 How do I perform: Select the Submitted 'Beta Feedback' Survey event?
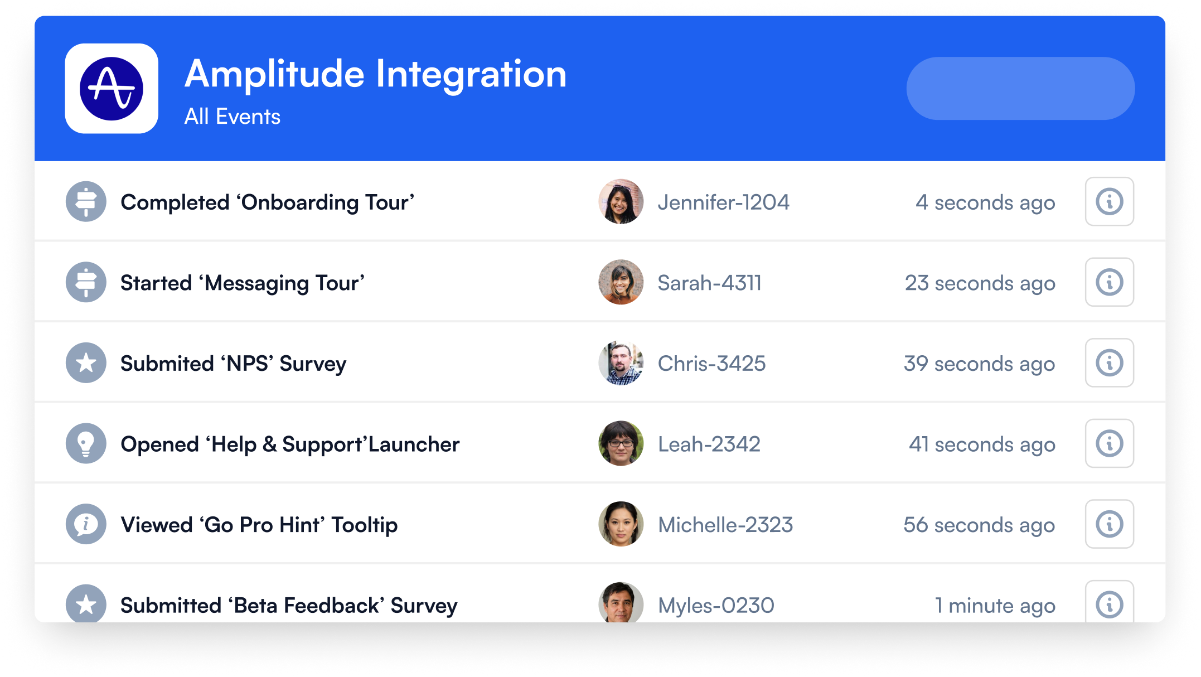[289, 606]
